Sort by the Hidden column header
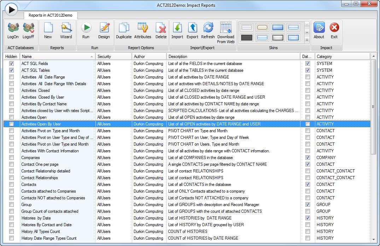Image resolution: width=380 pixels, height=246 pixels. [11, 57]
